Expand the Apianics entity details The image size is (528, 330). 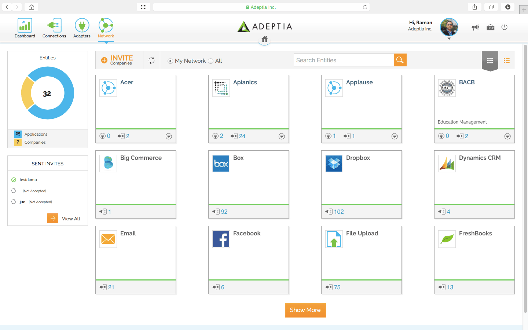click(x=282, y=136)
